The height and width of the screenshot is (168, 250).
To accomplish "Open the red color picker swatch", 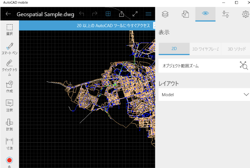I will click(9, 160).
